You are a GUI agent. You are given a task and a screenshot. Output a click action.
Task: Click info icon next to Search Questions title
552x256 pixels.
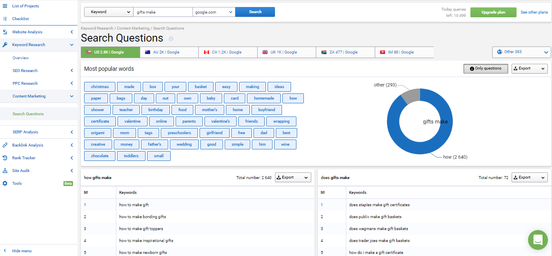coord(171,39)
